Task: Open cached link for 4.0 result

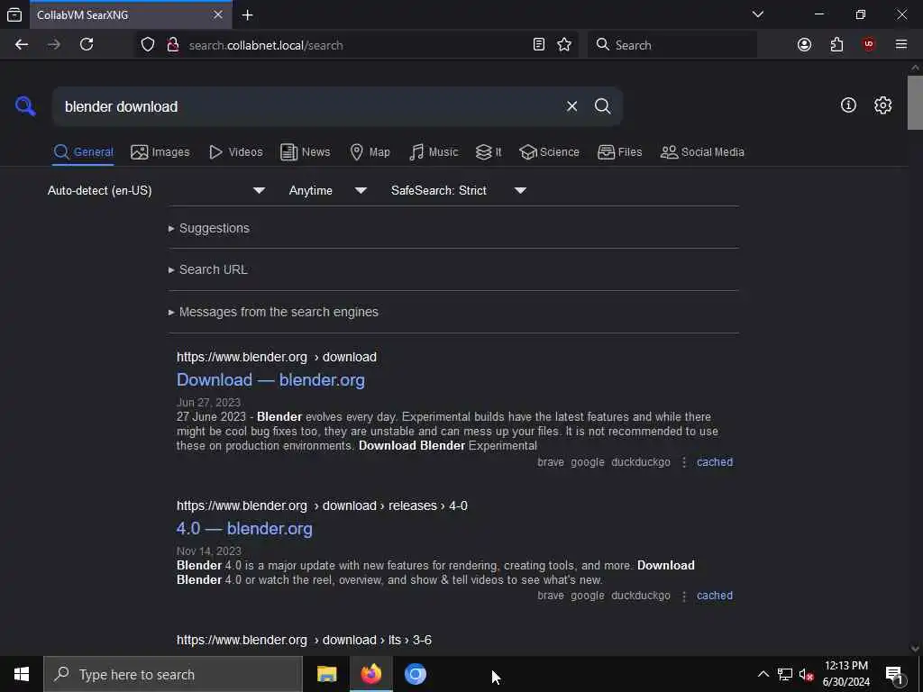Action: 715,596
